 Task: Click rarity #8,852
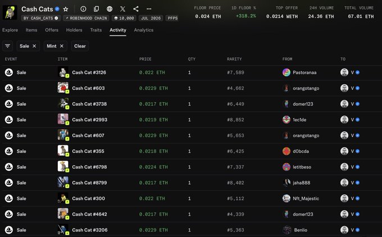click(x=235, y=120)
